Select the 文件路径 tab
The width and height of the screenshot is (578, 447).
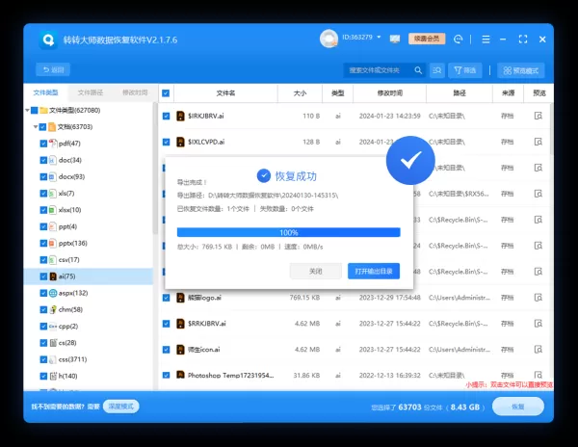(91, 92)
